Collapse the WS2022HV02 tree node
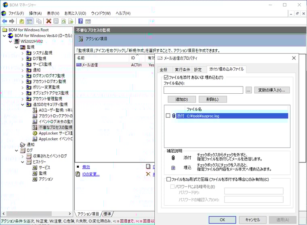The image size is (307, 225). [11, 42]
